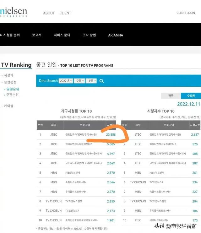Click the Nielsen logo
The width and height of the screenshot is (201, 233).
(x=14, y=12)
